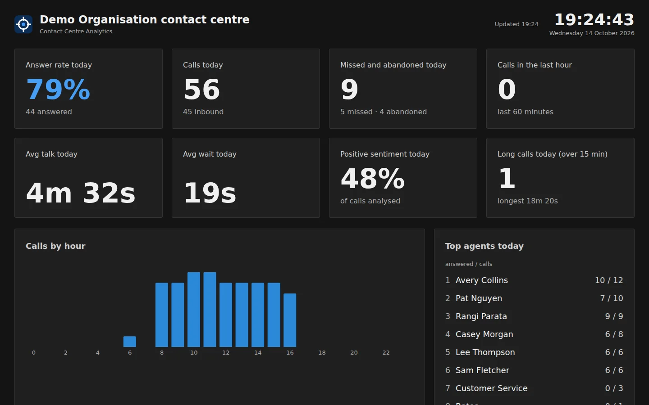Select the Lee Thompson agent row
This screenshot has height=405, width=649.
click(x=534, y=352)
